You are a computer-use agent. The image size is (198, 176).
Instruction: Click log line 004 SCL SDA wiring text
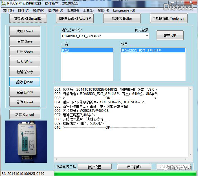(x=100, y=102)
